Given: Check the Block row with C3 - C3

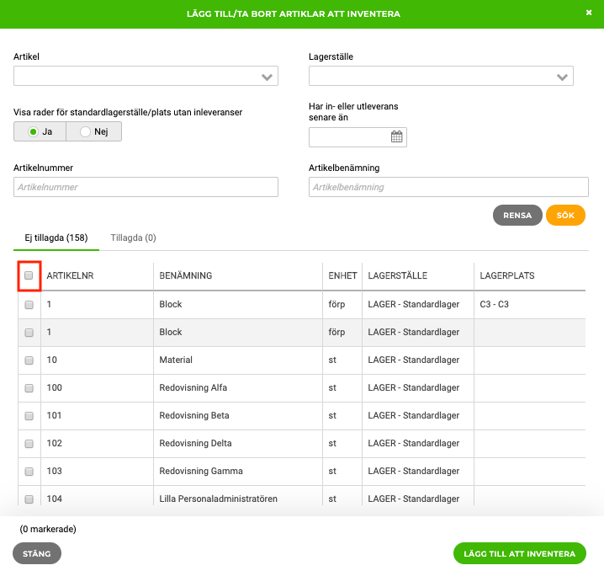Looking at the screenshot, I should 29,305.
